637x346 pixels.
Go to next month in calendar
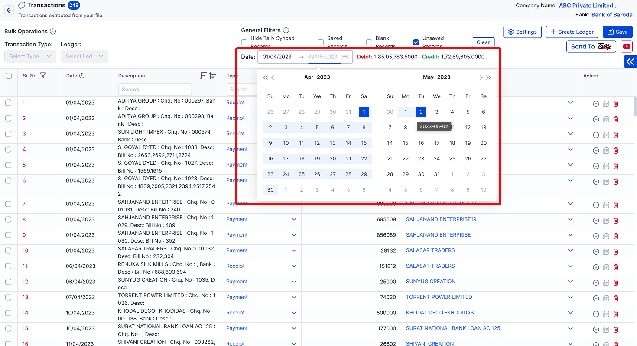(x=481, y=77)
